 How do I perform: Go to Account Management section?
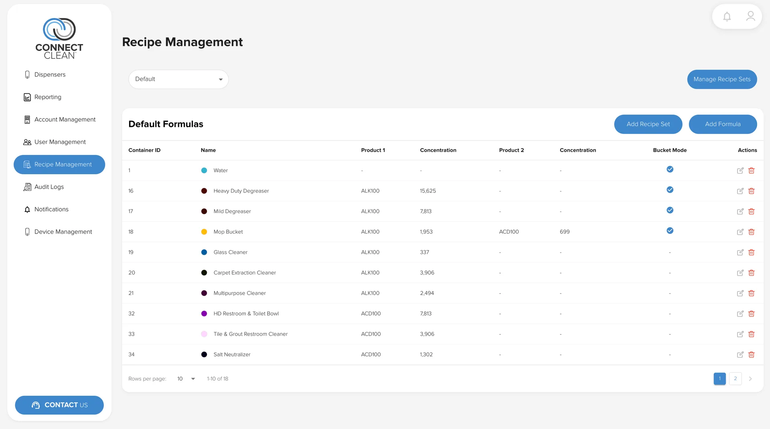(59, 119)
